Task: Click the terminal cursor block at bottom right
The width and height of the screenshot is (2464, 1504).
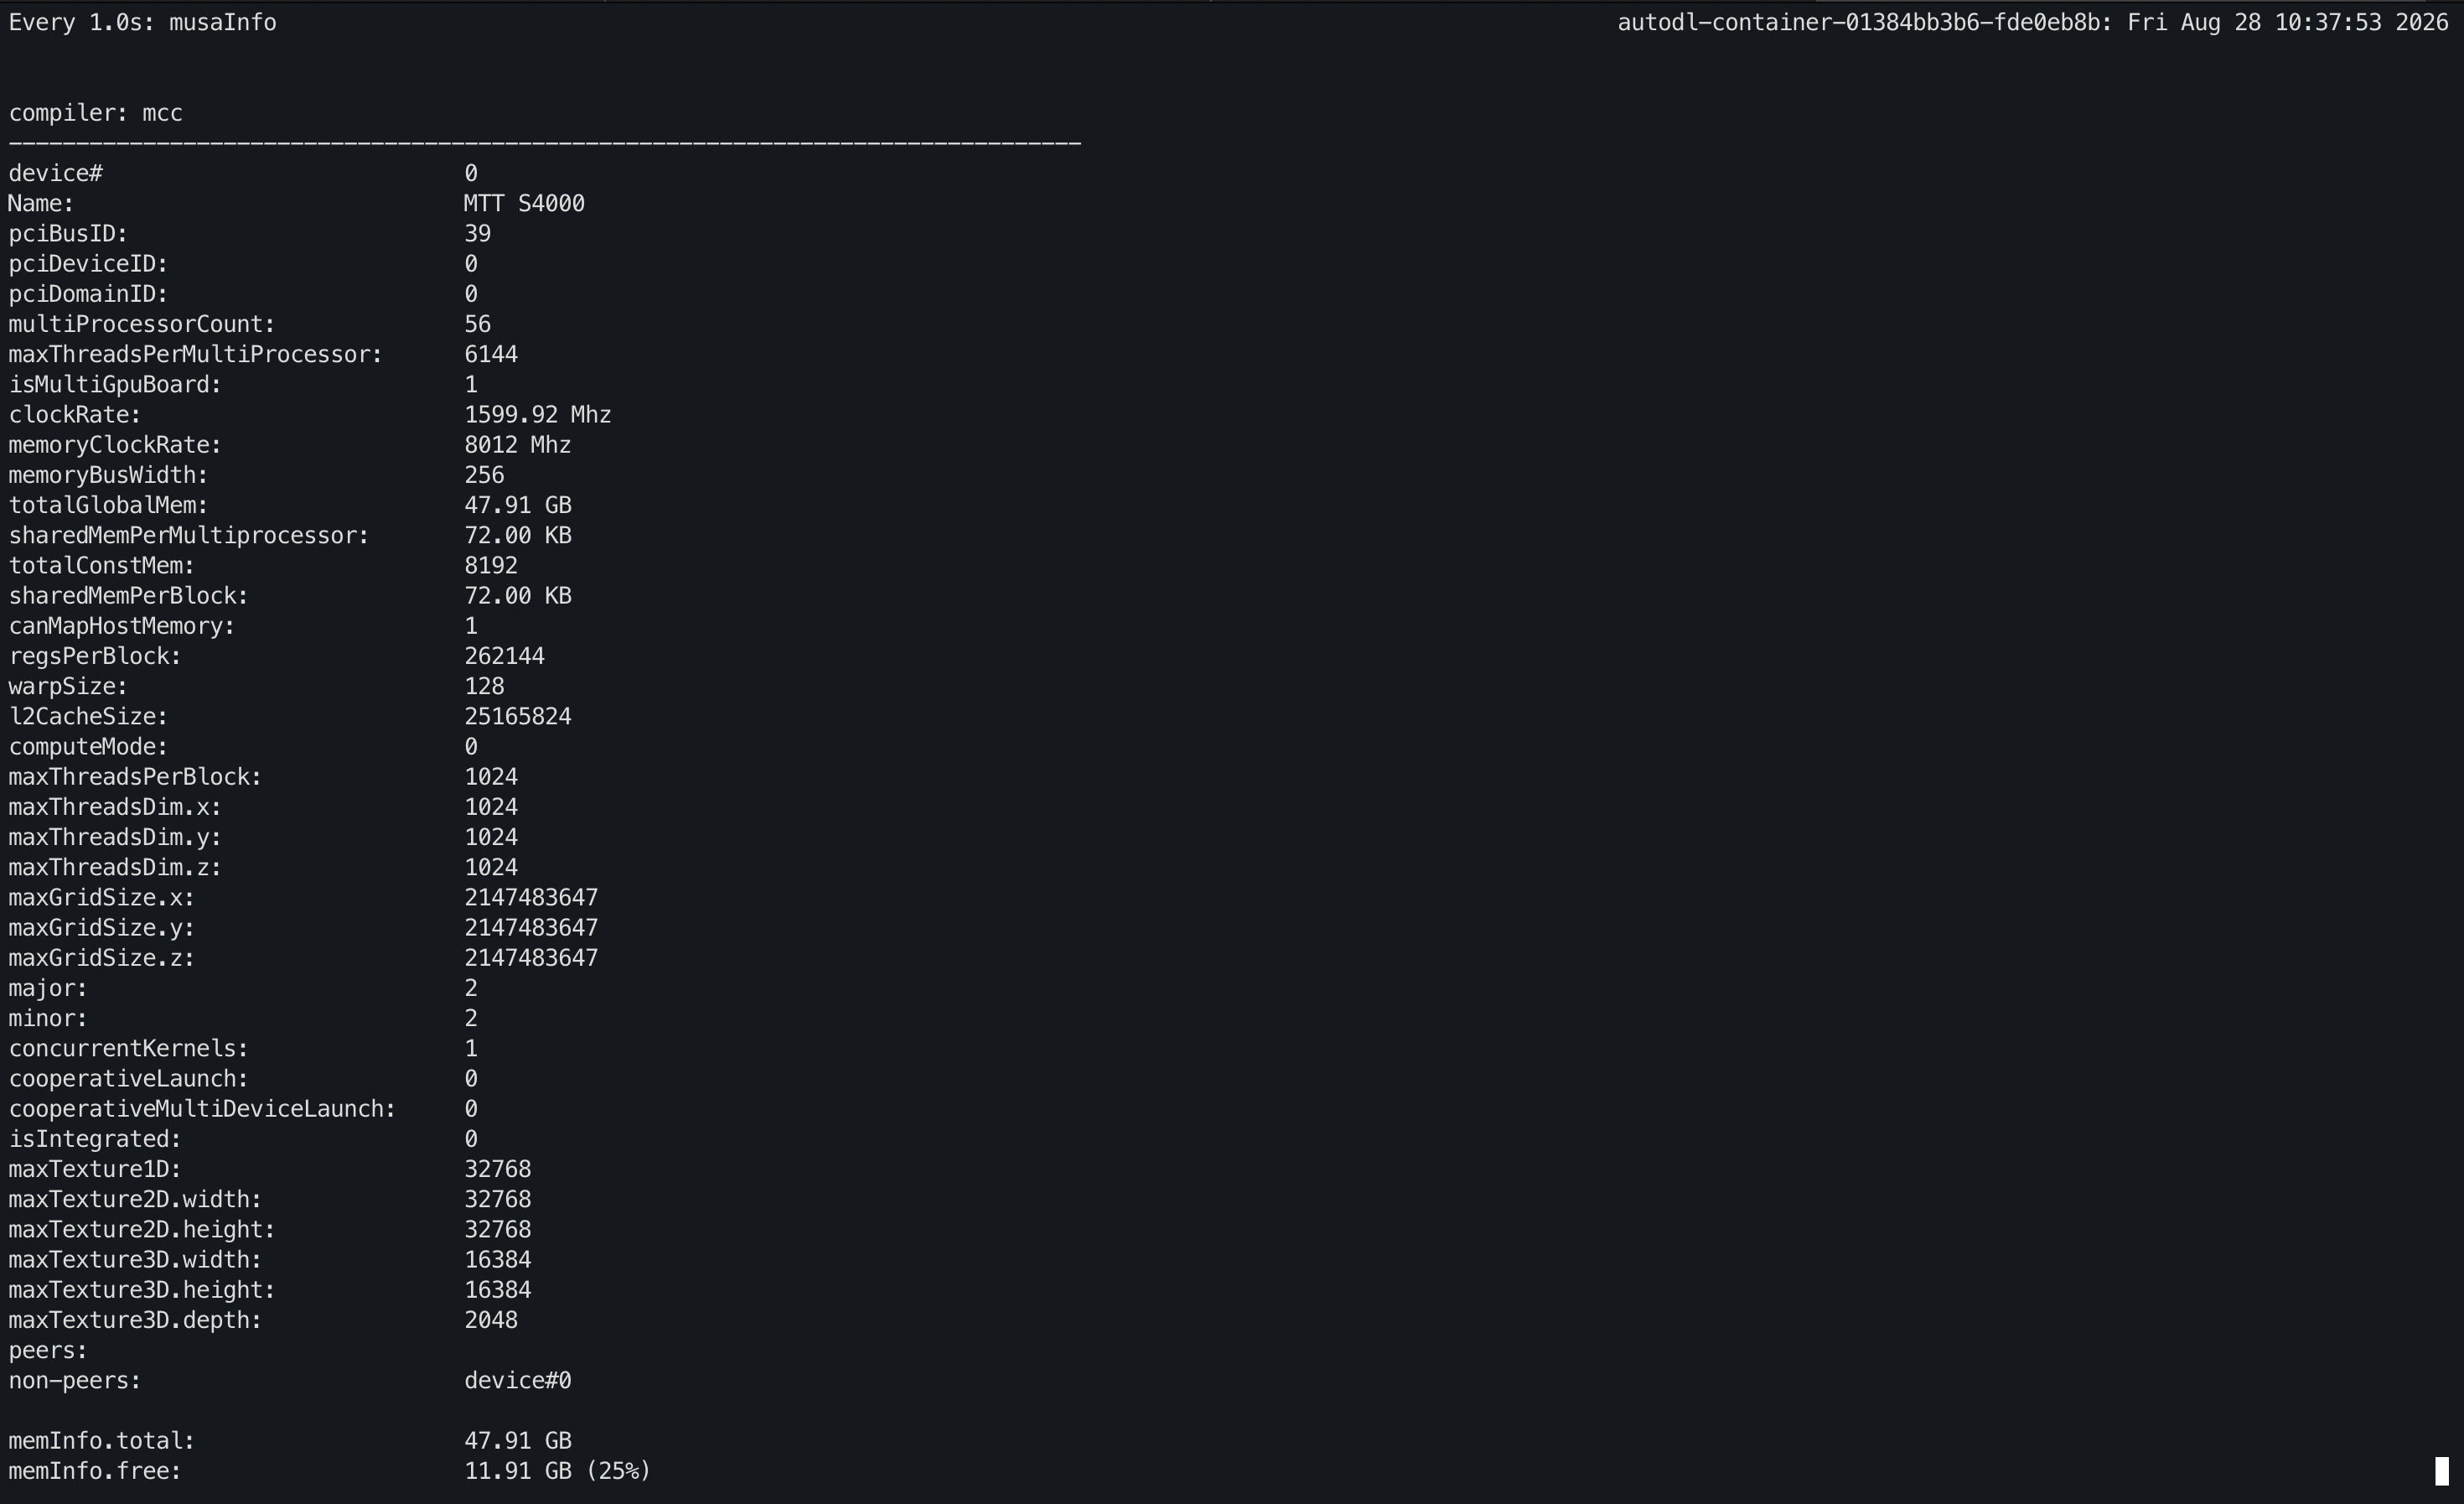Action: click(2441, 1471)
